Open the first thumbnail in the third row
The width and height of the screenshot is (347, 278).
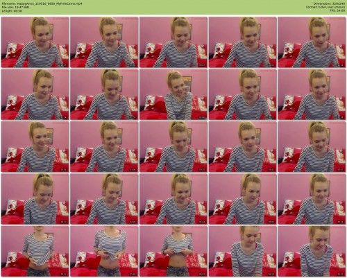point(35,146)
